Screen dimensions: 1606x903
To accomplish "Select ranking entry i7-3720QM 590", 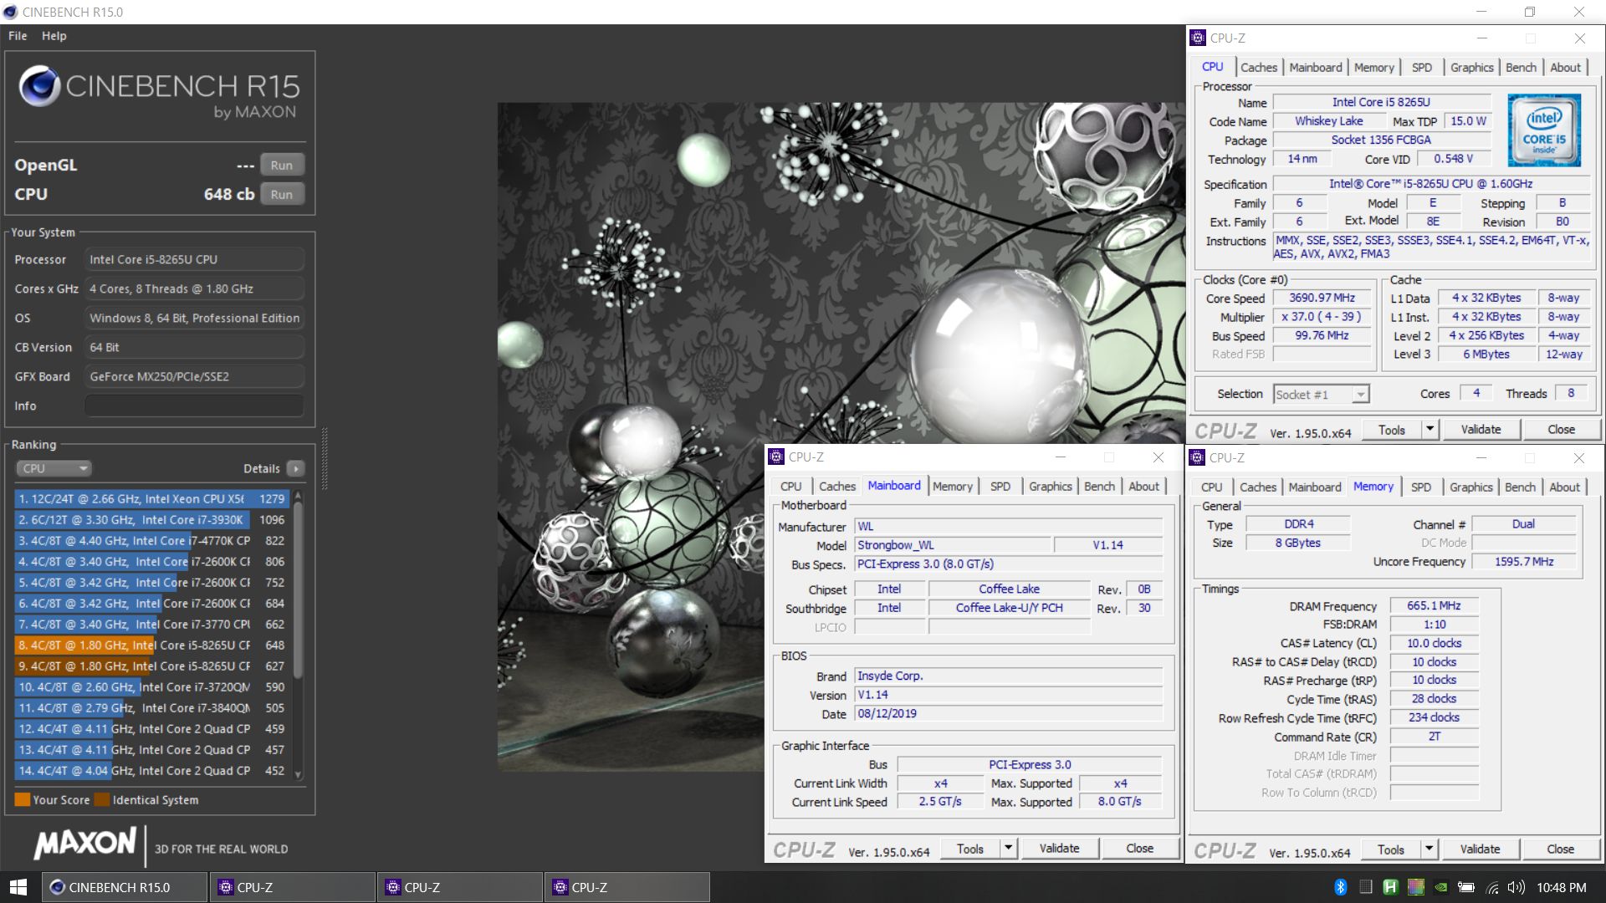I will (151, 686).
